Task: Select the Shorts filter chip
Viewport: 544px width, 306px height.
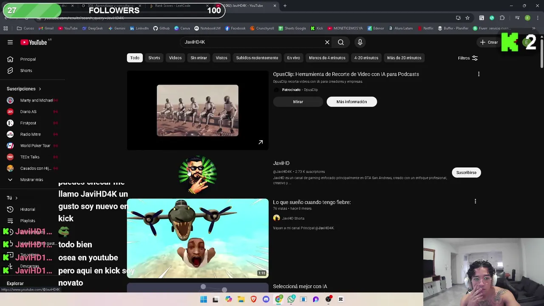Action: 154,58
